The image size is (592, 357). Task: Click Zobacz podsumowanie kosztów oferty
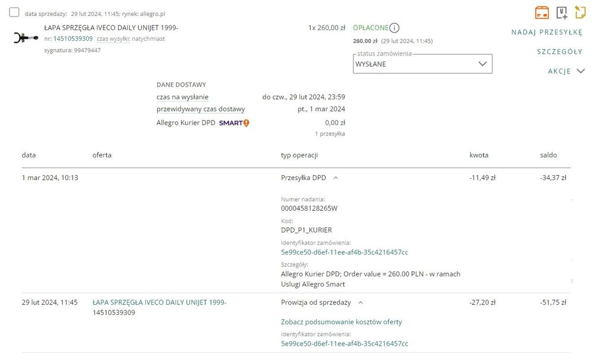(341, 322)
